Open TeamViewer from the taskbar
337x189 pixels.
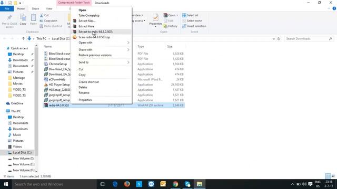[x=151, y=184]
